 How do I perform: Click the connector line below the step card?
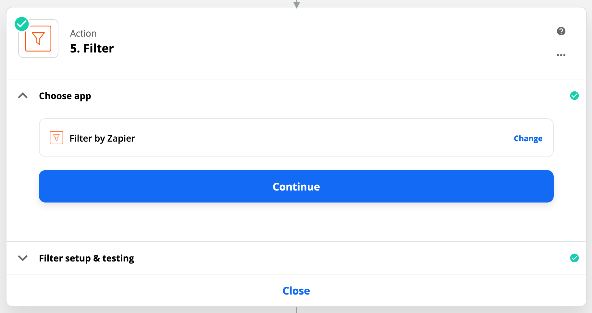[x=296, y=310]
